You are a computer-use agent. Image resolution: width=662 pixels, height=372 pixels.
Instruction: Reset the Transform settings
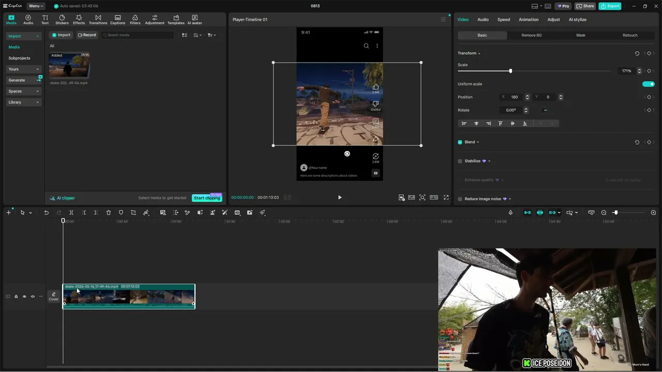coord(637,53)
